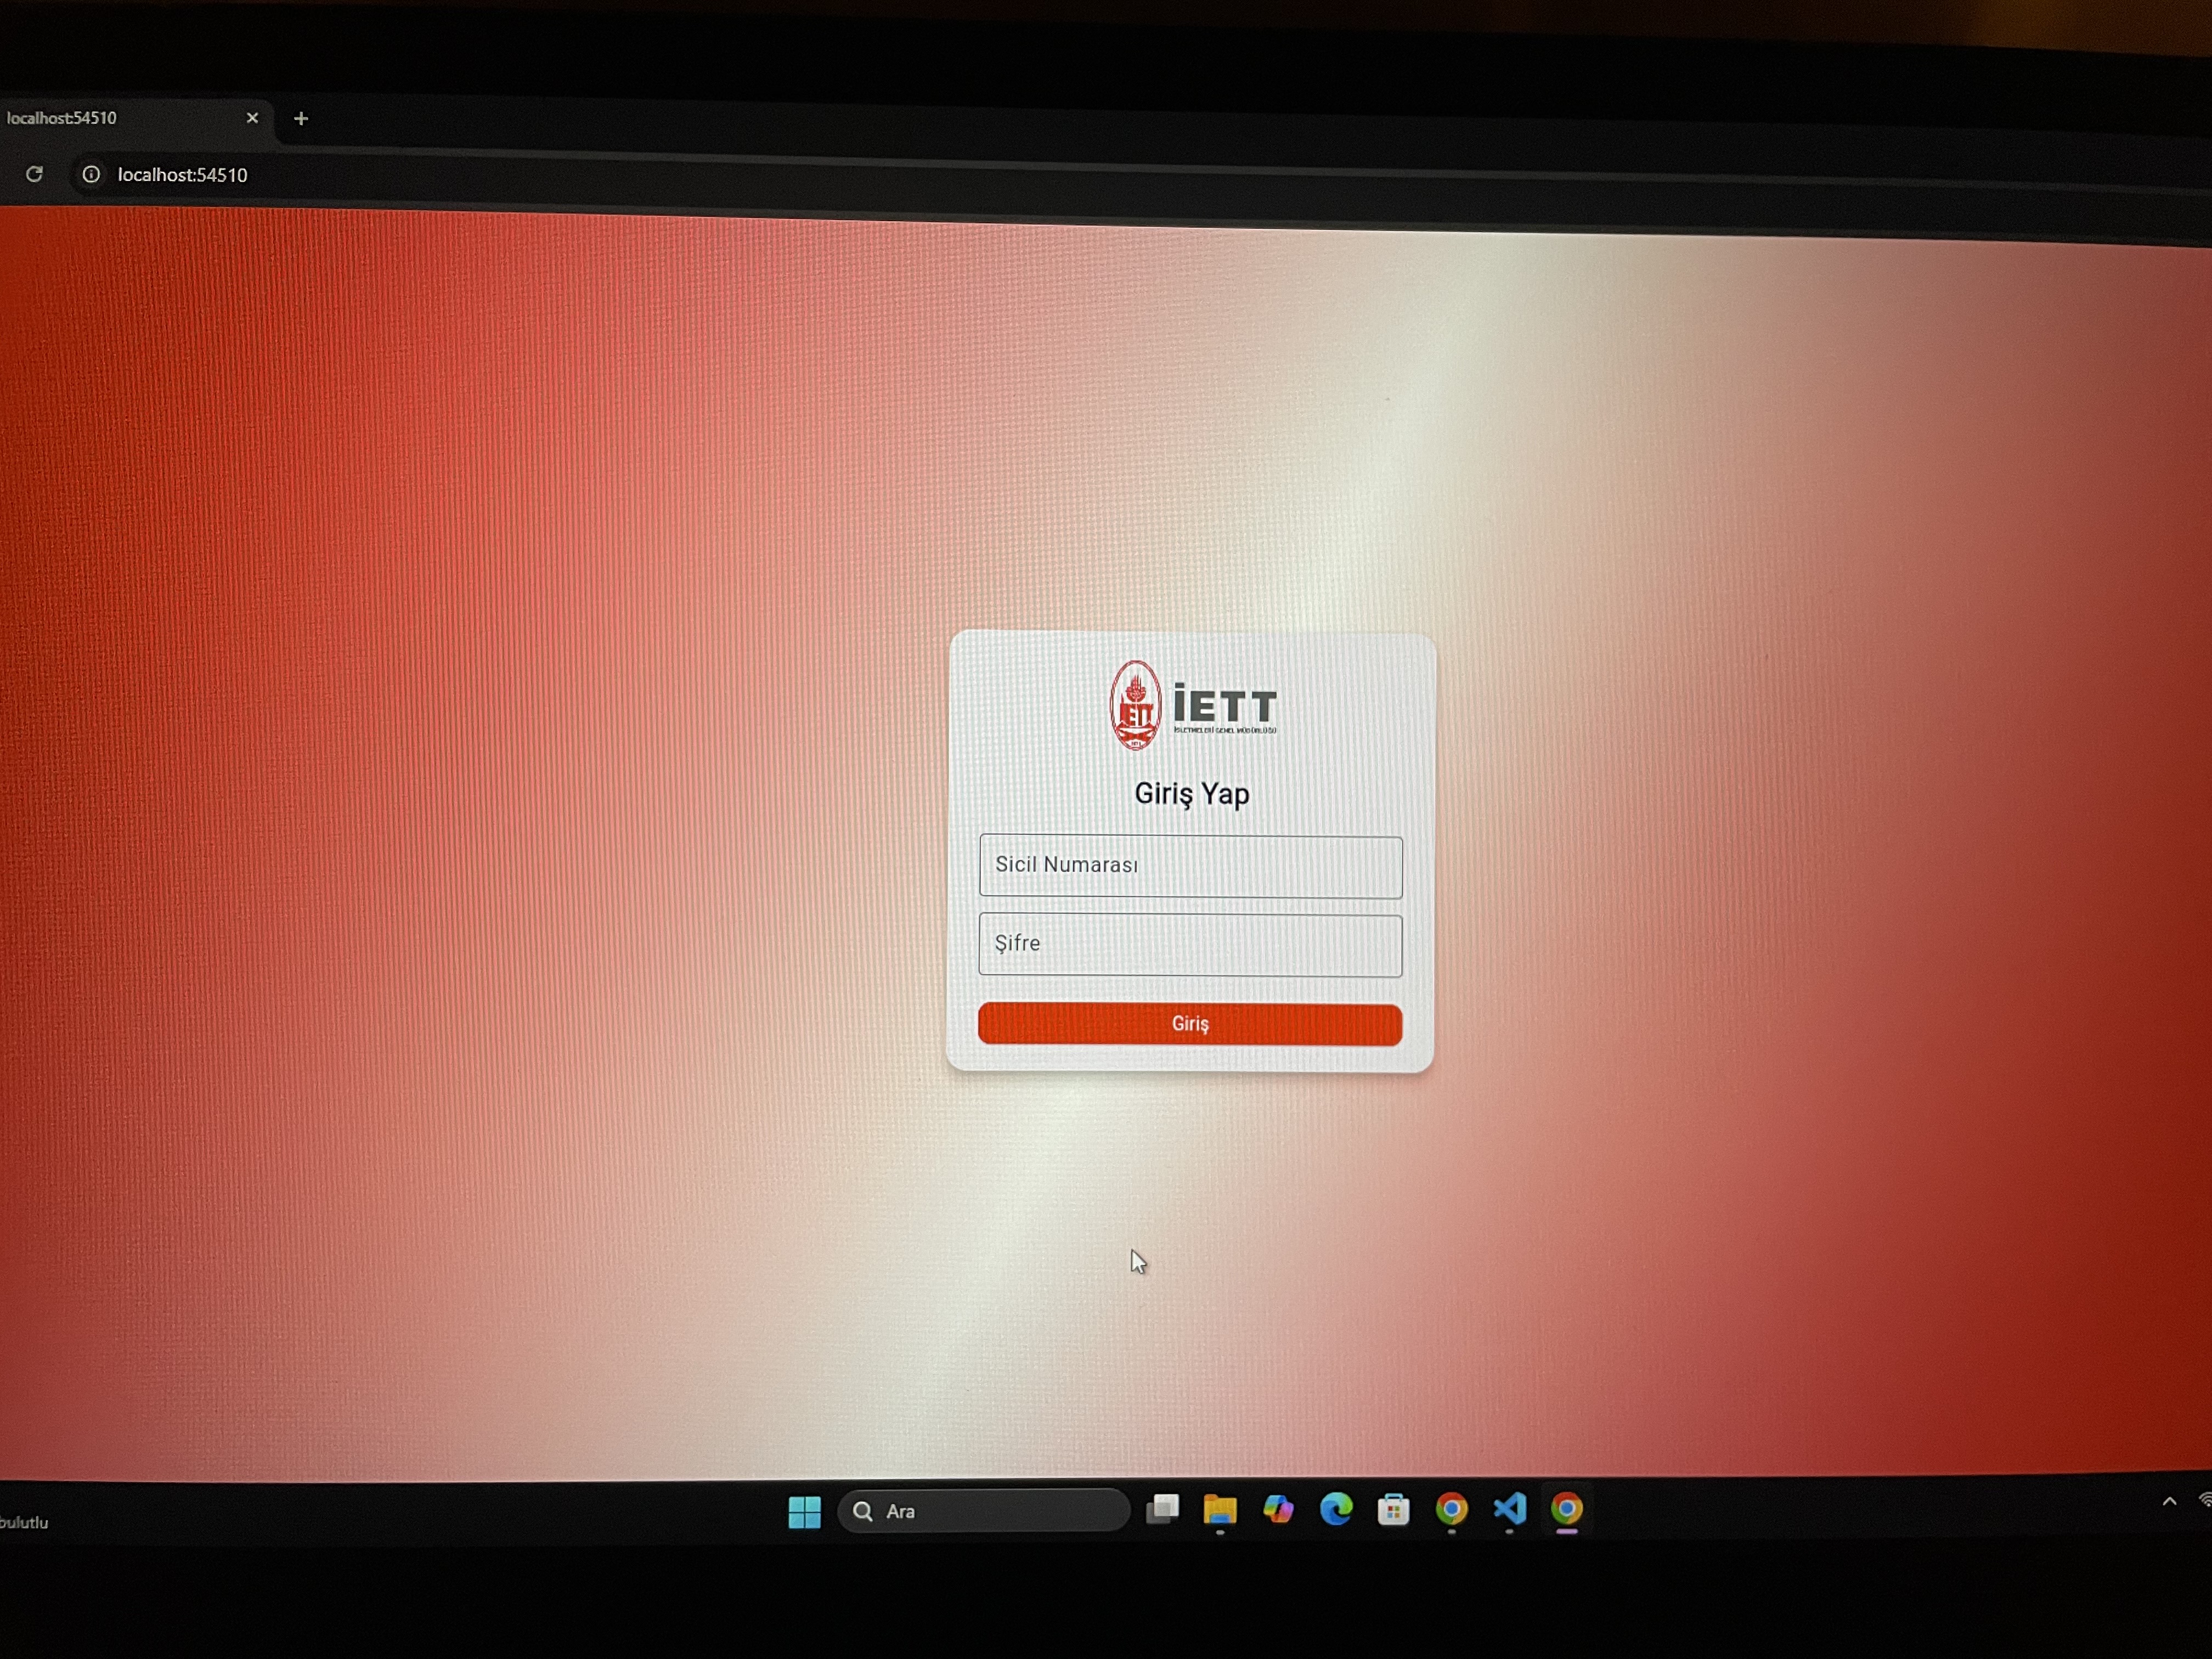Expand hidden system tray icons chevron
The image size is (2212, 1659).
[x=2169, y=1501]
